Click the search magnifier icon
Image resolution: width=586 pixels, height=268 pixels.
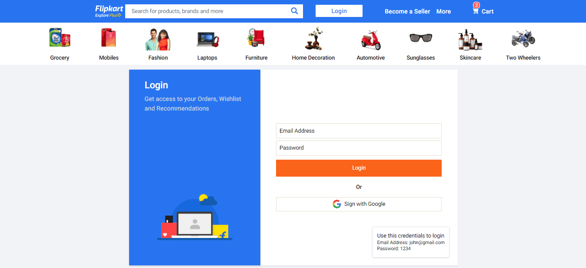tap(294, 11)
